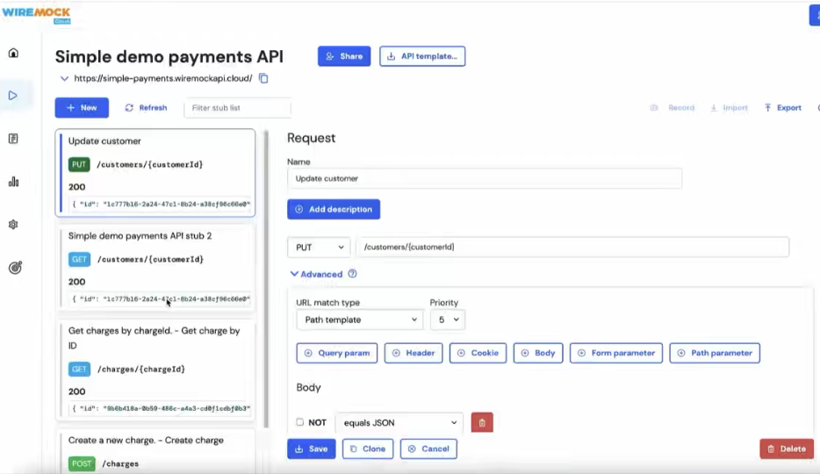820x474 pixels.
Task: Open the equals JSON matcher dropdown
Action: click(x=399, y=422)
